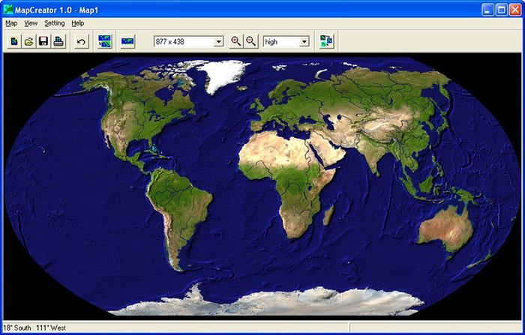Click Australia on the world map
This screenshot has width=525, height=335.
coord(445,228)
